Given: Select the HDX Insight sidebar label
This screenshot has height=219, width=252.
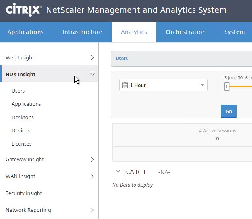Looking at the screenshot, I should click(x=20, y=75).
